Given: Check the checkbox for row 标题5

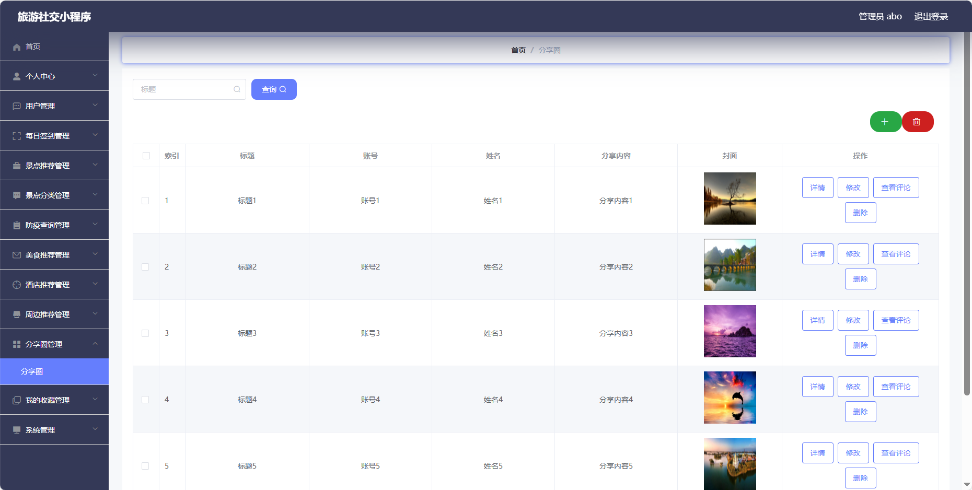Looking at the screenshot, I should (145, 466).
